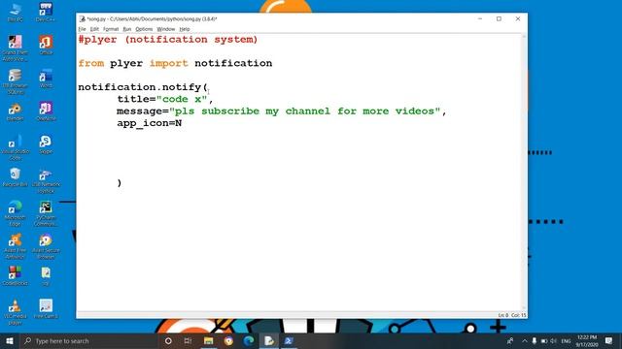
Task: Open the battery status tray icon
Action: pyautogui.click(x=544, y=340)
